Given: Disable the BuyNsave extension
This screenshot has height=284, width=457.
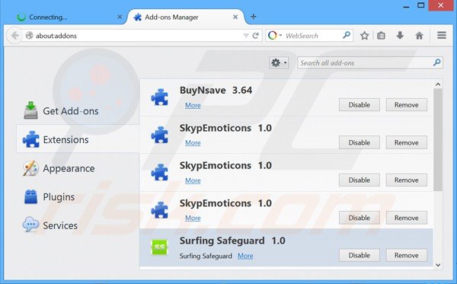Looking at the screenshot, I should coord(359,105).
